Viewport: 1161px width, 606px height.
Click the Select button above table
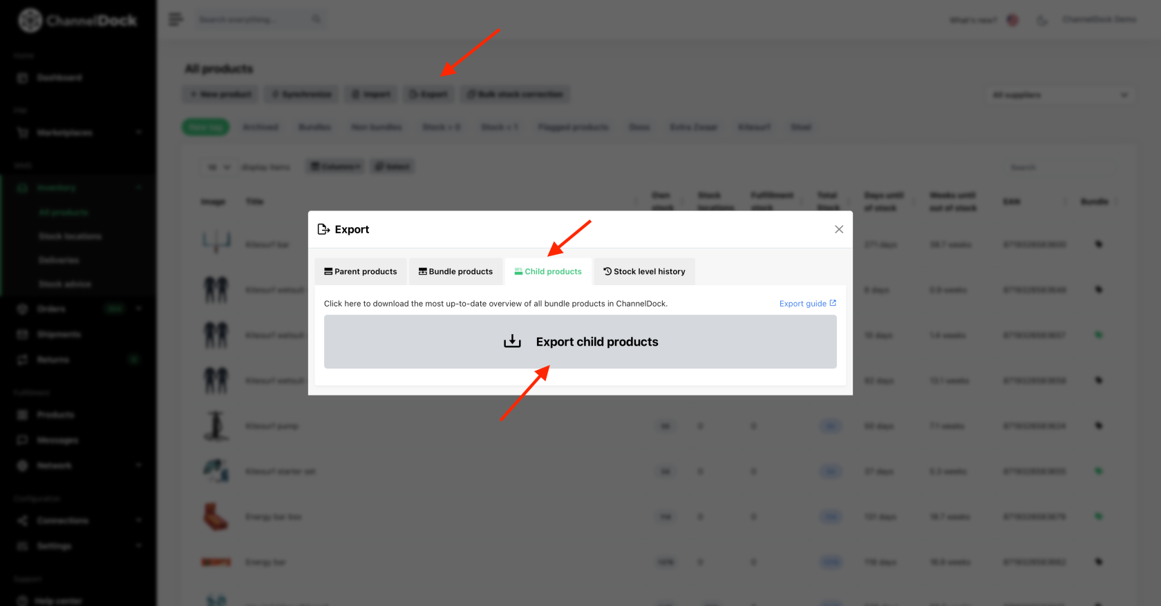[393, 166]
